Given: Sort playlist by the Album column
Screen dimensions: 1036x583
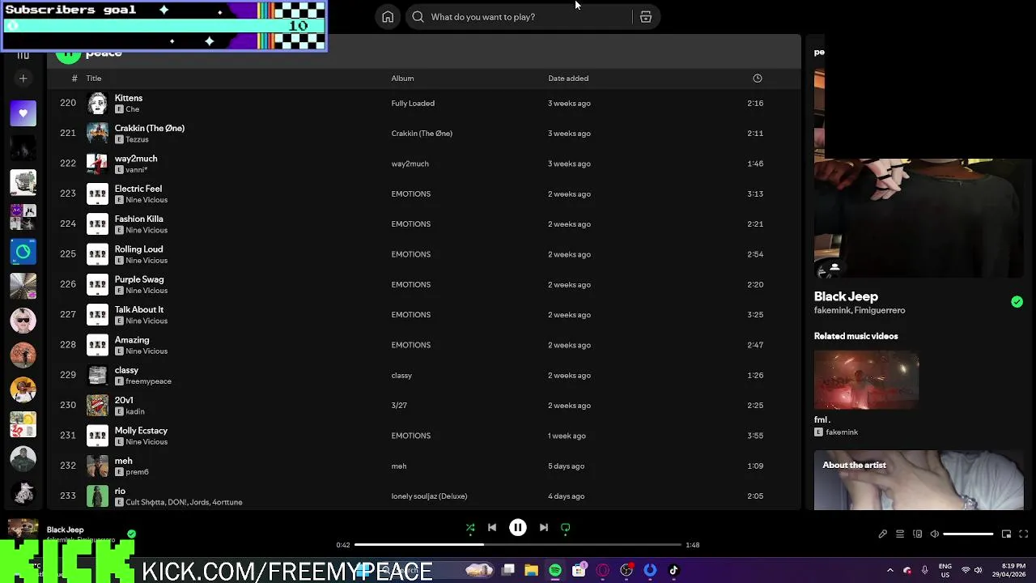Looking at the screenshot, I should pos(402,79).
